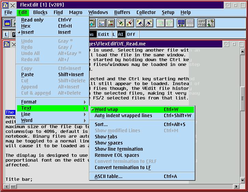The width and height of the screenshot is (248, 192).
Task: Click the find next flashlight icon labeled N
Action: (149, 23)
